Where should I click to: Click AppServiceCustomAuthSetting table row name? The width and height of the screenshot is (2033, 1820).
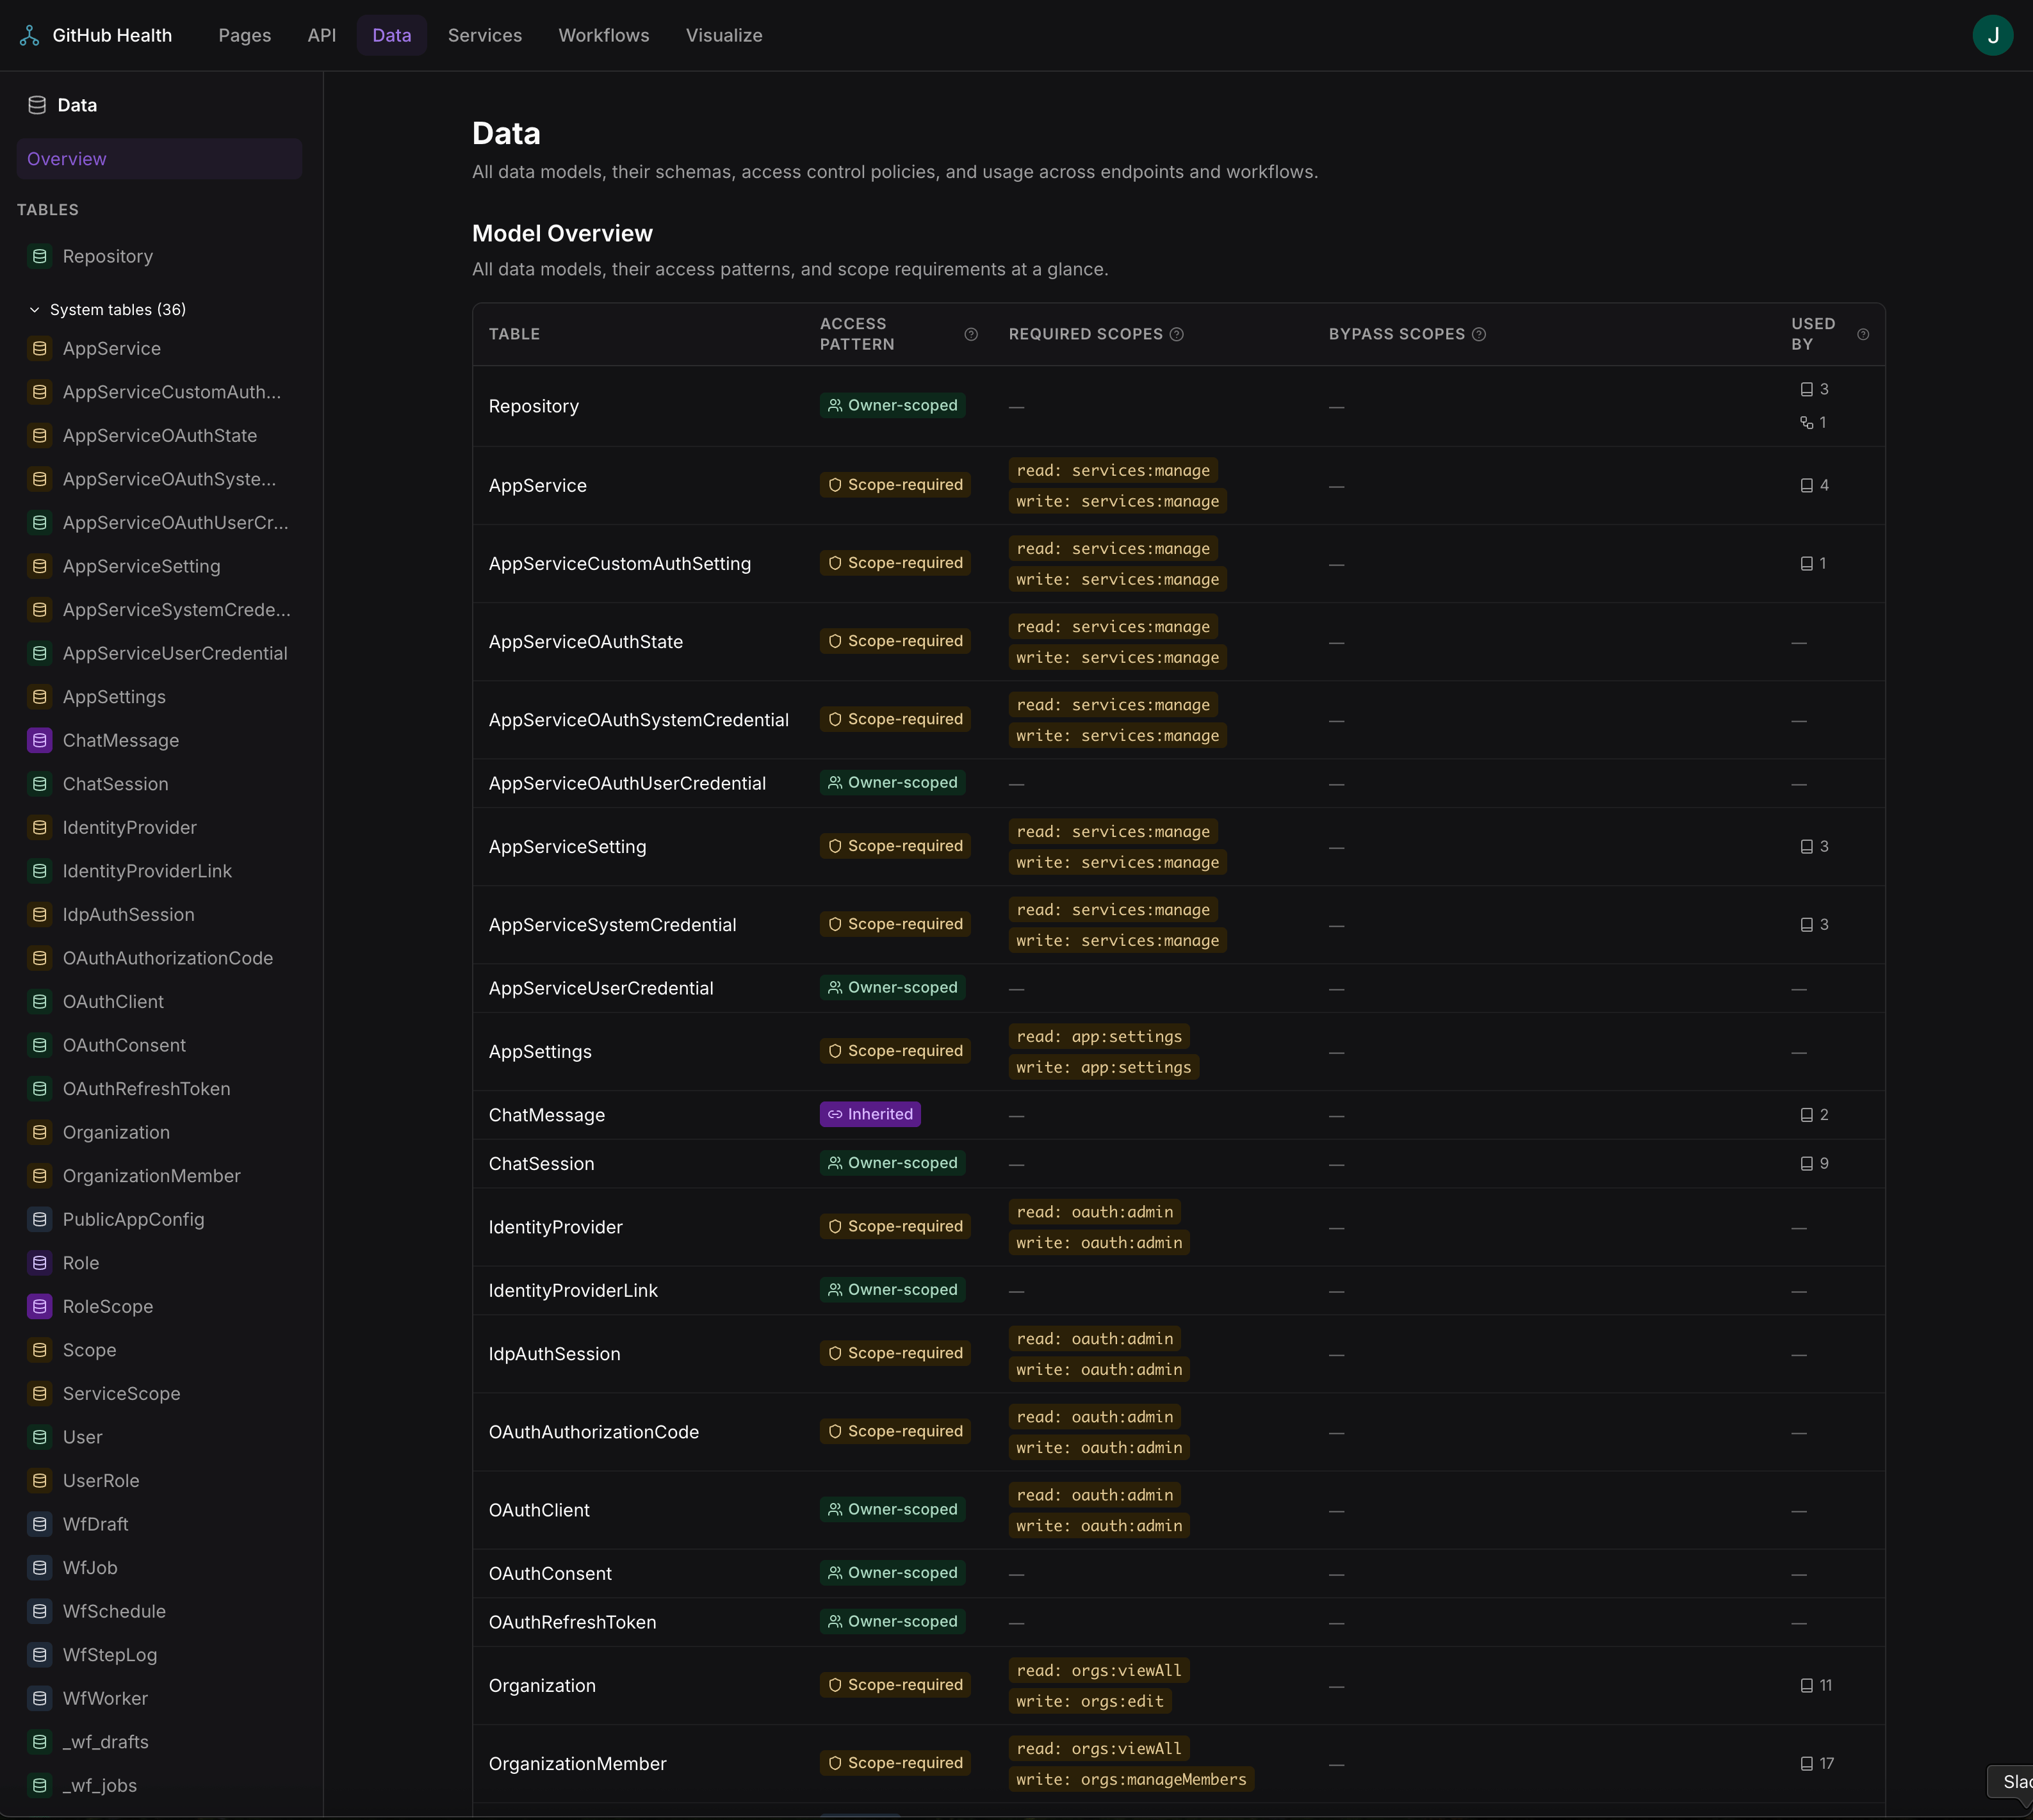coord(620,564)
